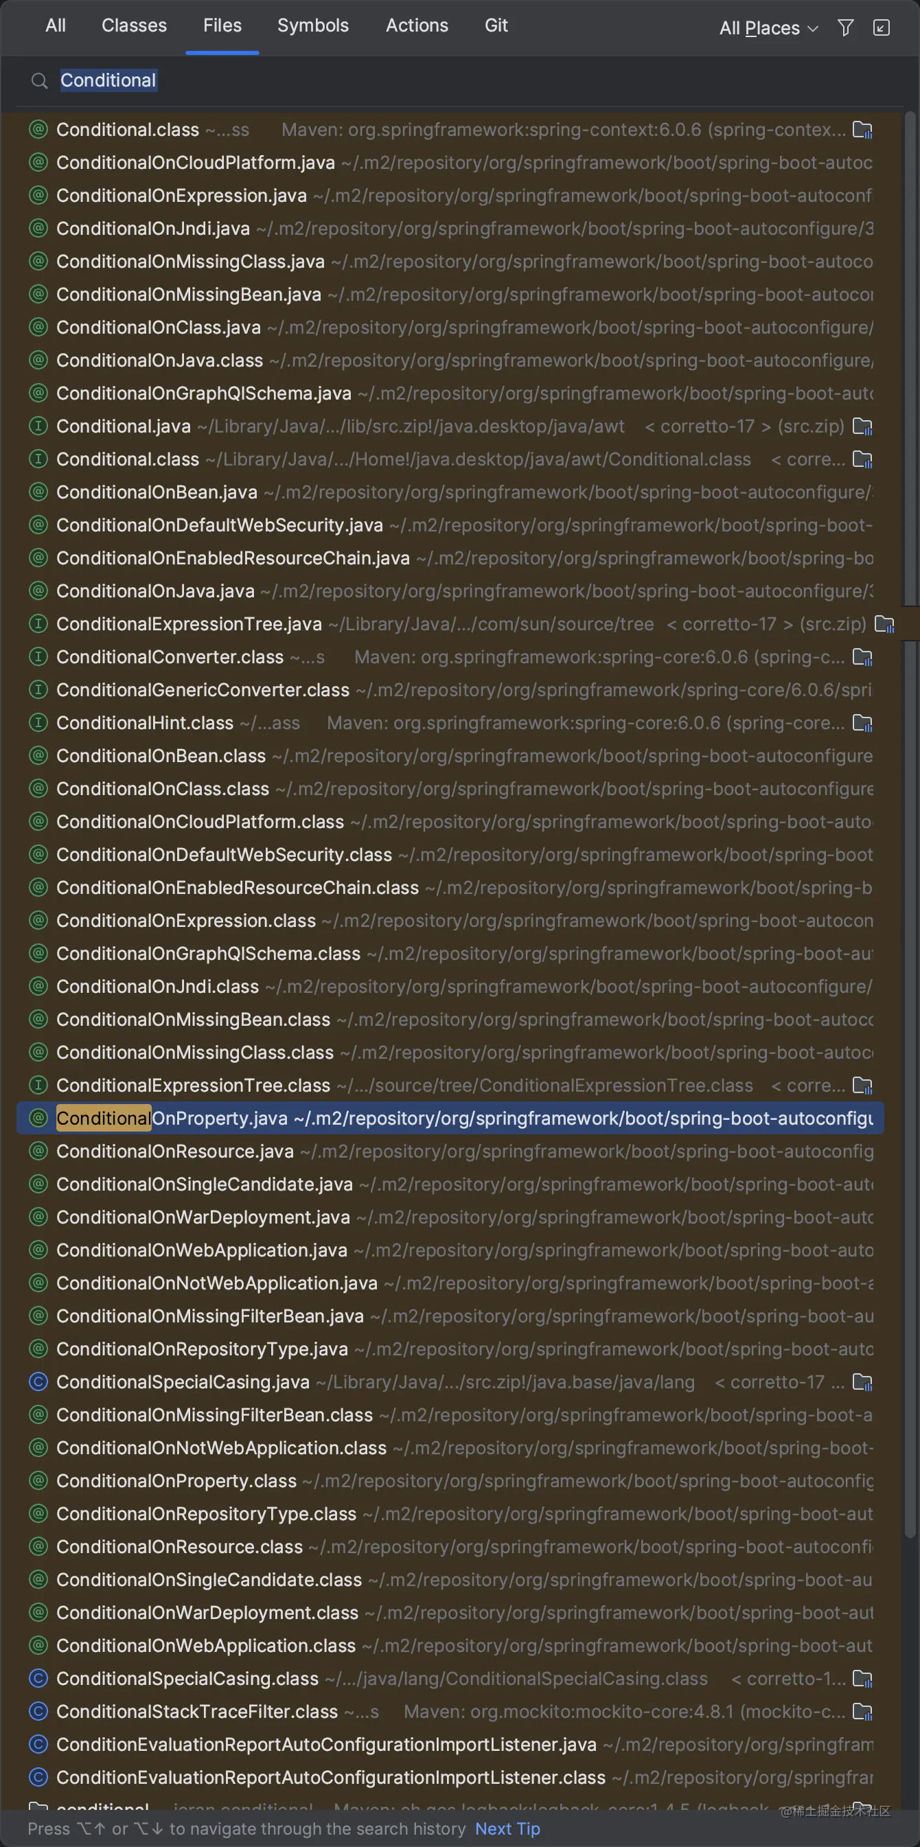
Task: Click library folder icon on ConditionalExpressionTree.java row
Action: 884,625
